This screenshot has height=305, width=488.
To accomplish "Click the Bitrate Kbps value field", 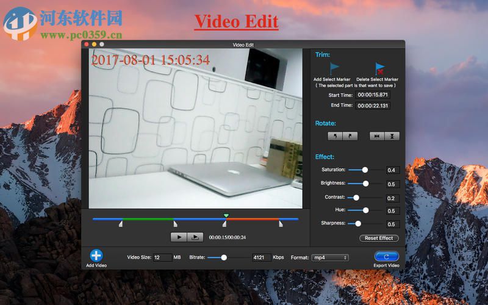I will (x=261, y=257).
